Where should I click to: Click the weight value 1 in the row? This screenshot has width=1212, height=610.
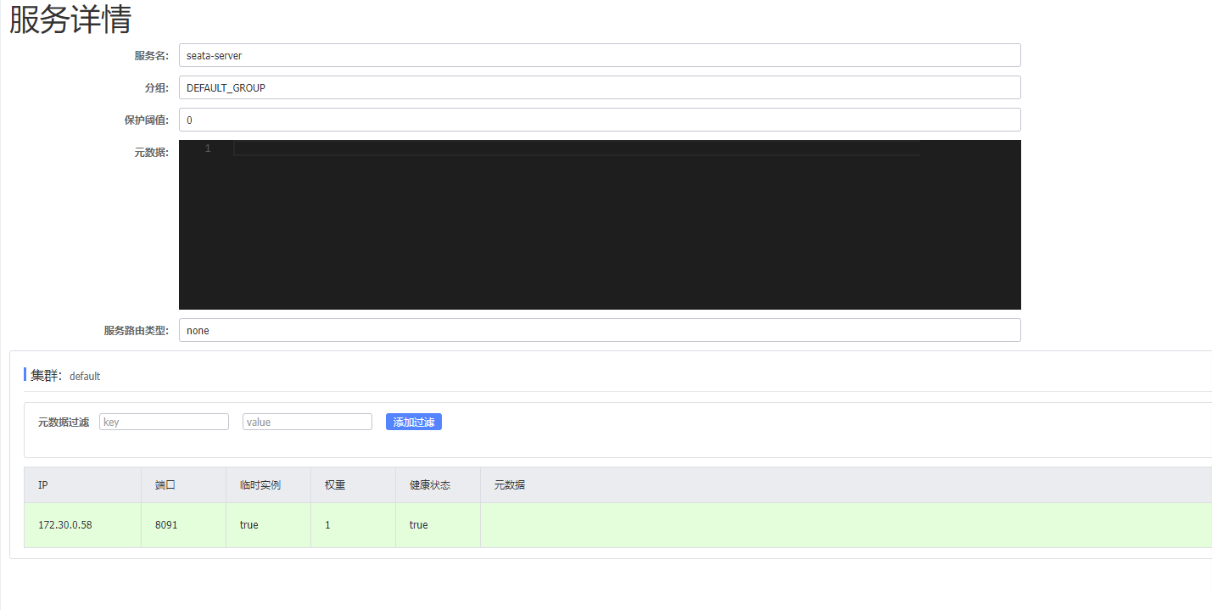pos(327,524)
